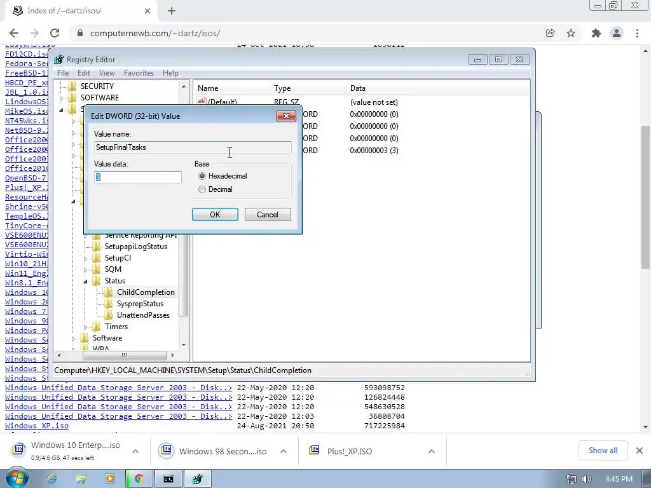Open the Help menu in Registry Editor
This screenshot has height=488, width=651.
(x=170, y=73)
